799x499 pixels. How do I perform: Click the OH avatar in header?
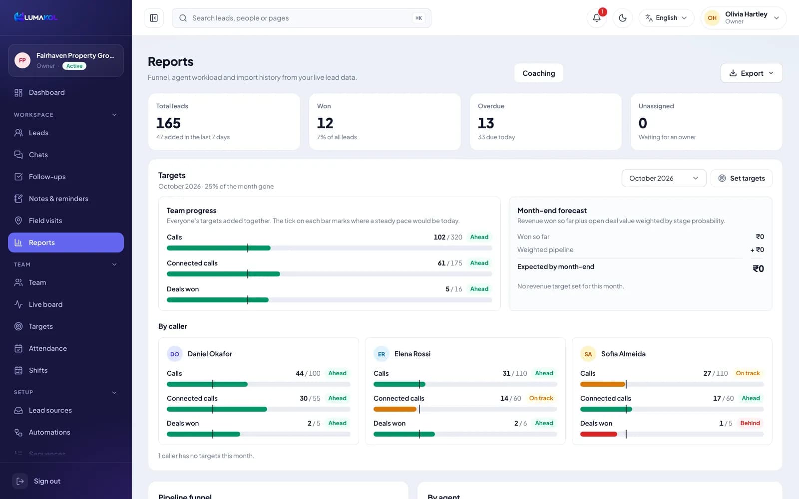[712, 18]
